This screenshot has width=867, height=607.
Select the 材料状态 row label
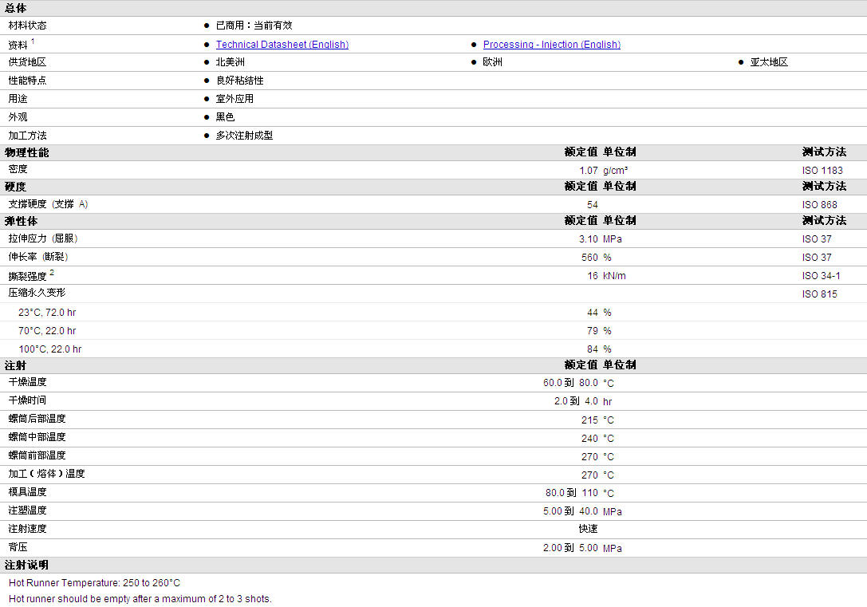coord(28,26)
